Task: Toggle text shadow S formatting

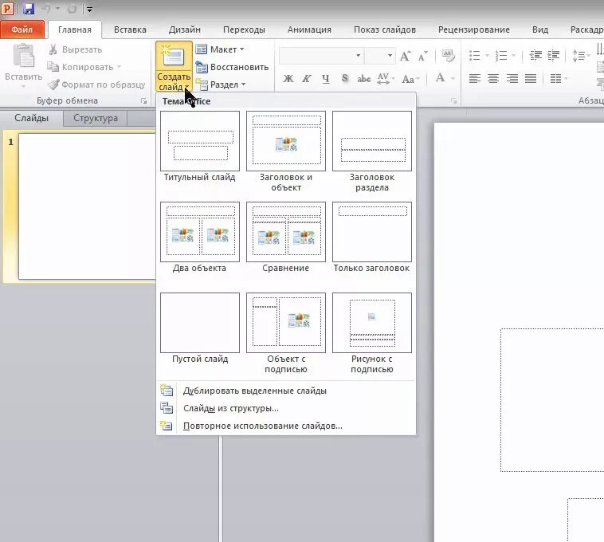Action: point(345,79)
